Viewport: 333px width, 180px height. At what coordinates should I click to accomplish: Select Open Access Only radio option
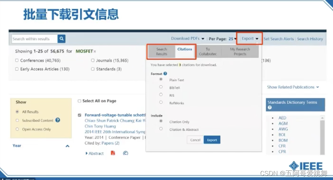coord(17,129)
